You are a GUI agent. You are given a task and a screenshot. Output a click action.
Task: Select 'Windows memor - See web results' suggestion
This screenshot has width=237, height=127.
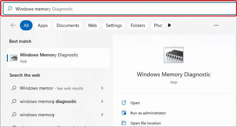(58, 88)
